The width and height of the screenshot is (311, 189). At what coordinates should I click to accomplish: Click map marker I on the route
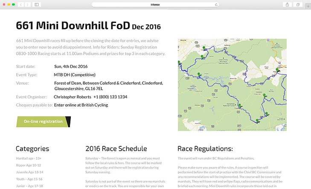click(x=264, y=94)
